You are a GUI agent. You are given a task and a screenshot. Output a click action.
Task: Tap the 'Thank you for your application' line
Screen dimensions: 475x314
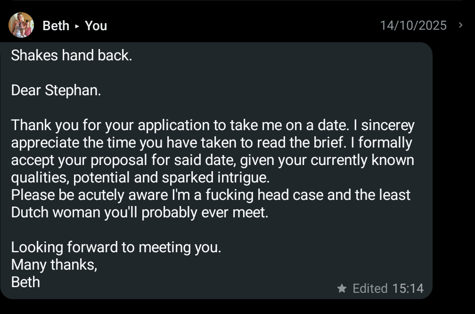212,125
